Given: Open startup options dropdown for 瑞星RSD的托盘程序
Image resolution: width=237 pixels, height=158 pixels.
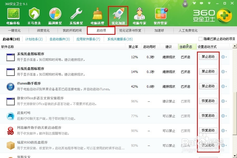Looking at the screenshot, I should click(x=223, y=145).
